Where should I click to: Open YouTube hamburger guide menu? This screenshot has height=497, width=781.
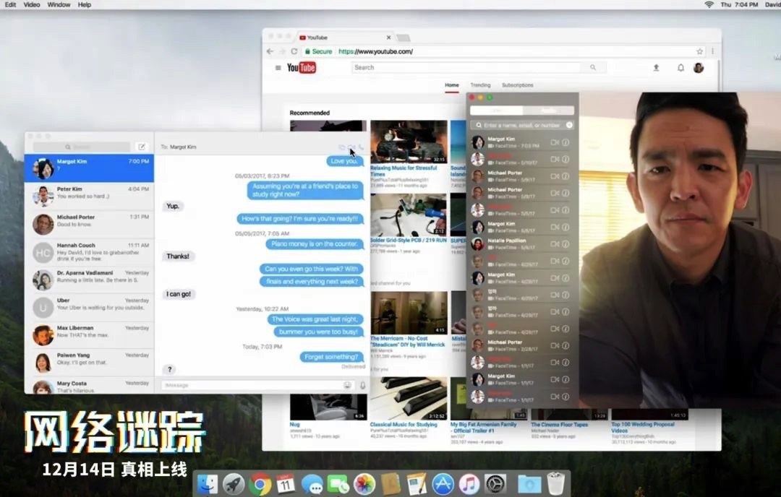[278, 68]
